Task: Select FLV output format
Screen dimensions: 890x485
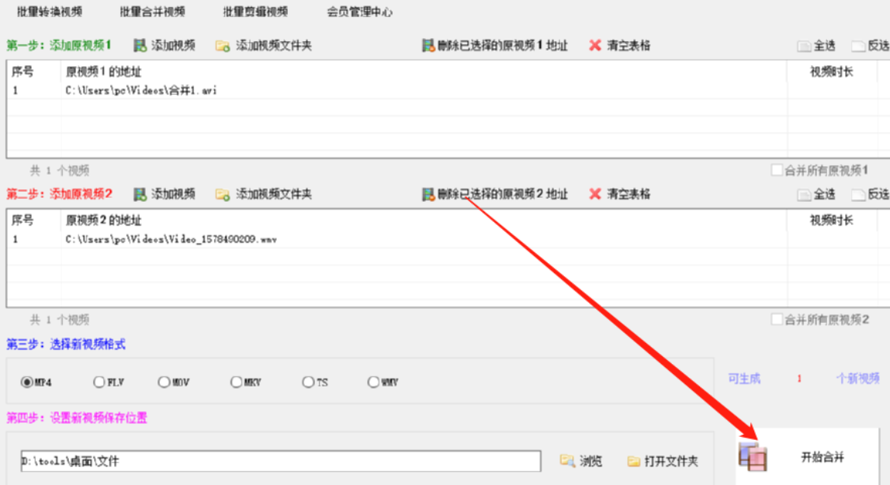Action: 99,383
